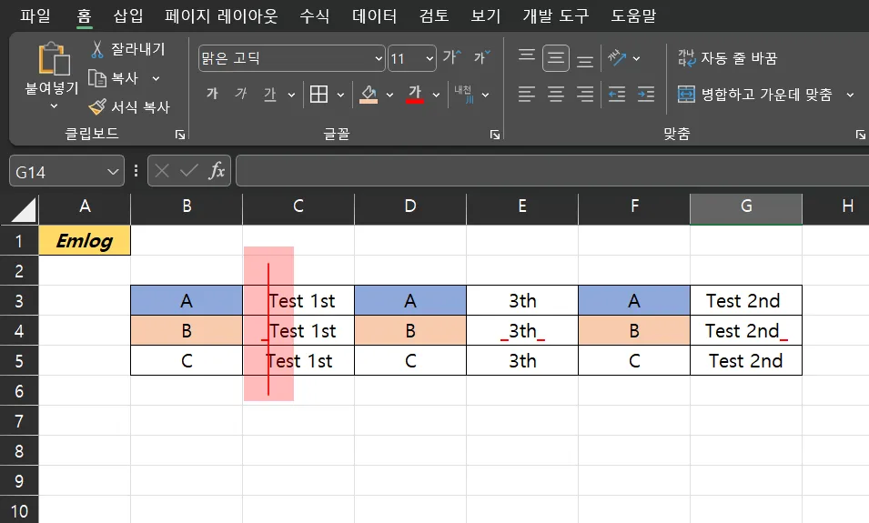Screen dimensions: 869x523
Task: Align text right in the cell
Action: click(585, 95)
